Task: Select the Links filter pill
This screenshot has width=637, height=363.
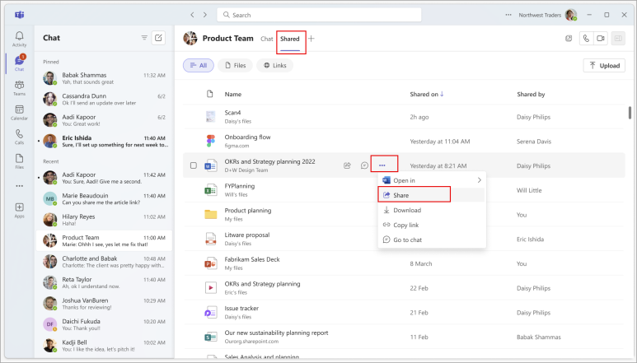Action: 274,65
